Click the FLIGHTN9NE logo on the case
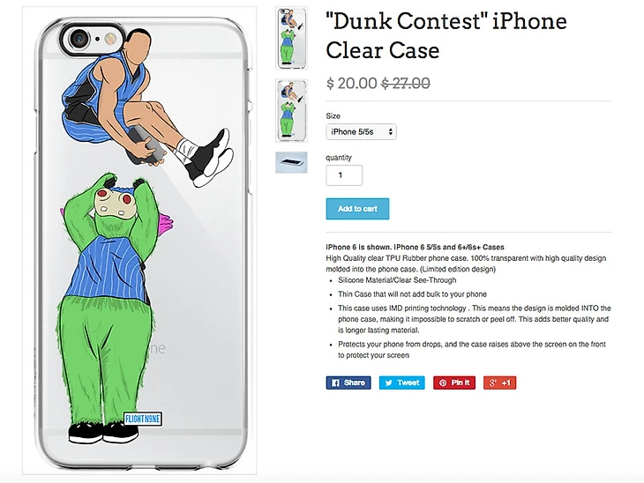The height and width of the screenshot is (483, 644). coord(143,419)
